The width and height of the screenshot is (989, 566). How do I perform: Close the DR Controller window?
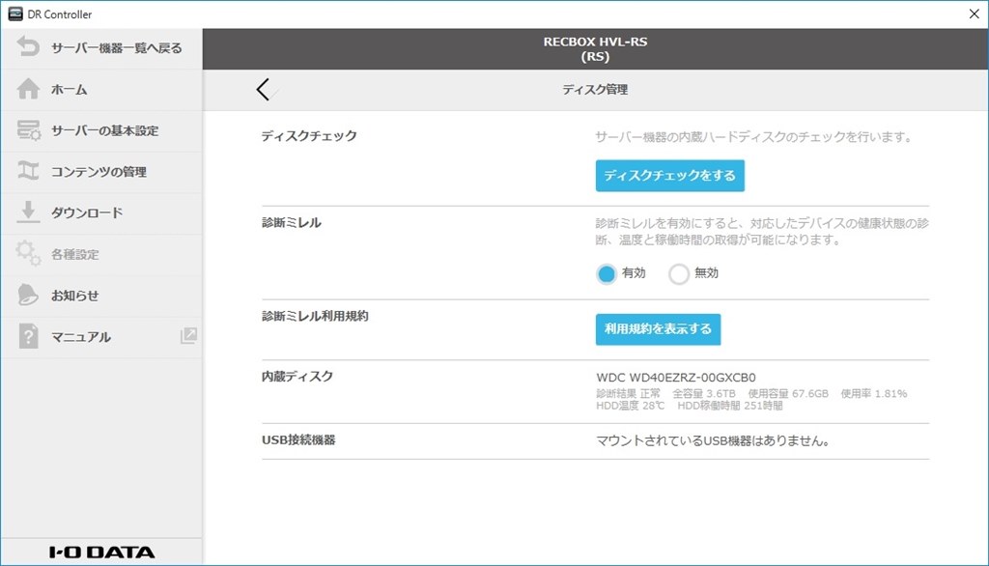974,14
